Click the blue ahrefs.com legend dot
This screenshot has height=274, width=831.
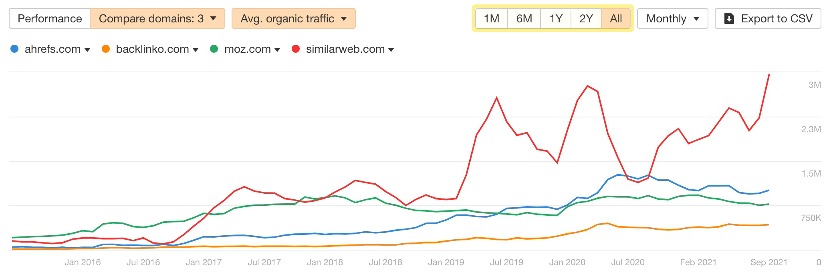[x=14, y=49]
